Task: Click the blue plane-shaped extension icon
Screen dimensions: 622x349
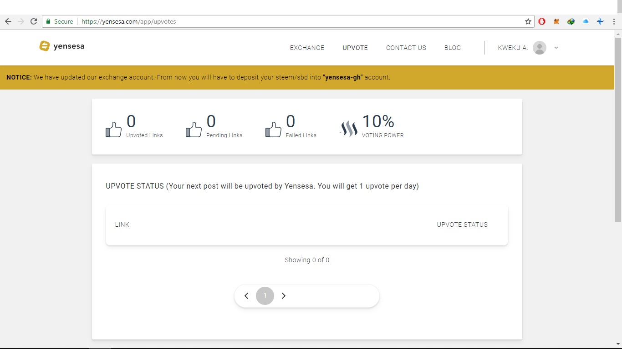Action: (x=600, y=21)
